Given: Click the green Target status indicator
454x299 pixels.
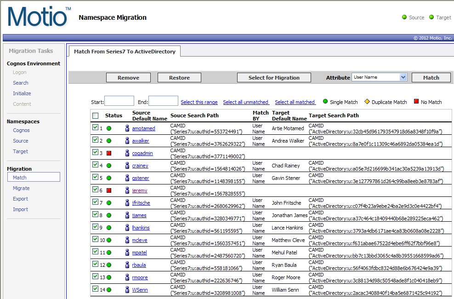Looking at the screenshot, I should click(431, 17).
